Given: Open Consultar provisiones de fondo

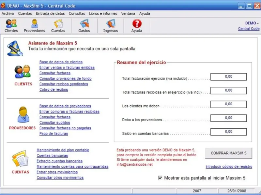Looking at the screenshot, I should [66, 78].
